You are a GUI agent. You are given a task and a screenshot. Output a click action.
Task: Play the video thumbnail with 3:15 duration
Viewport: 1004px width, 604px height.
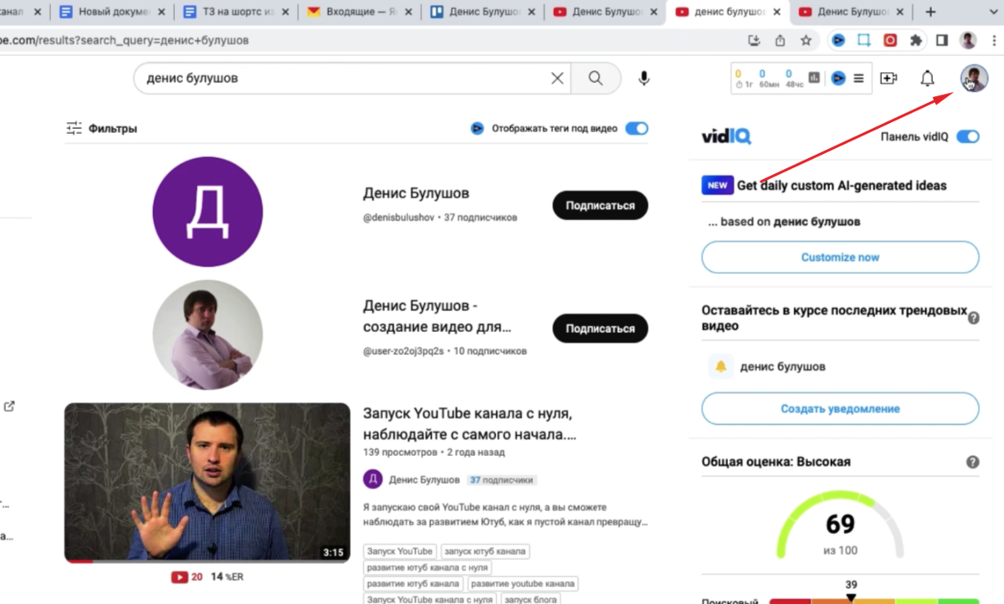coord(207,483)
